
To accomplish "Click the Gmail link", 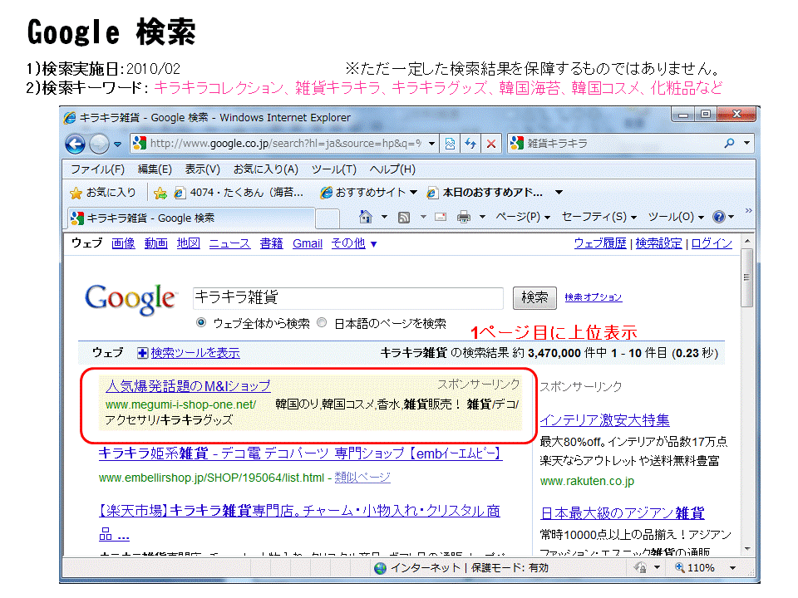I will click(x=308, y=243).
